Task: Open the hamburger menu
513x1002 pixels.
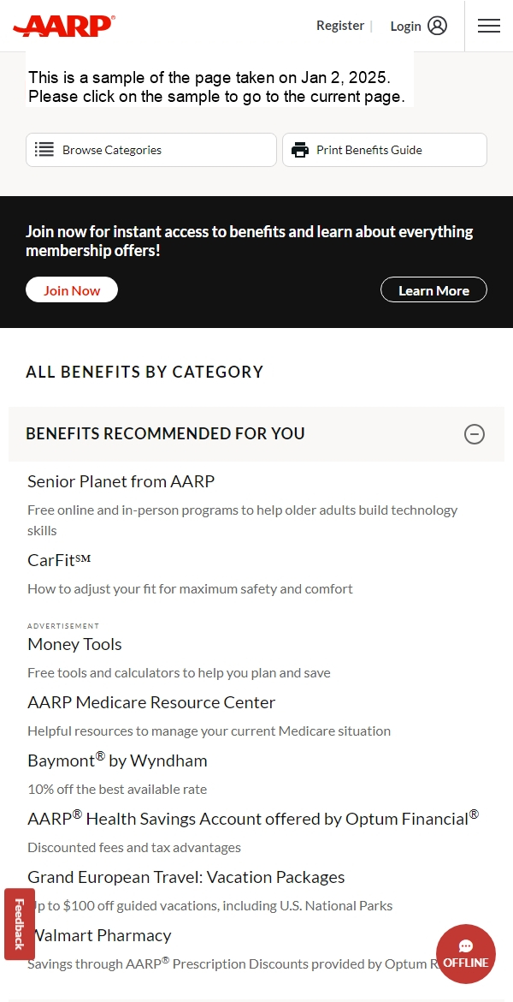Action: click(x=489, y=26)
